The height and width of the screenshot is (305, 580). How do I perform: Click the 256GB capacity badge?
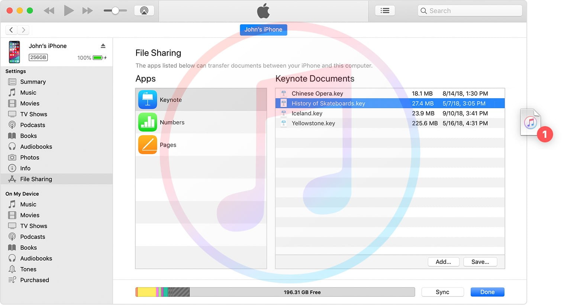coord(38,57)
